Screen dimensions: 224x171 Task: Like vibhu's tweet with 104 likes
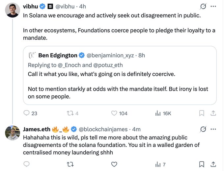(x=114, y=113)
